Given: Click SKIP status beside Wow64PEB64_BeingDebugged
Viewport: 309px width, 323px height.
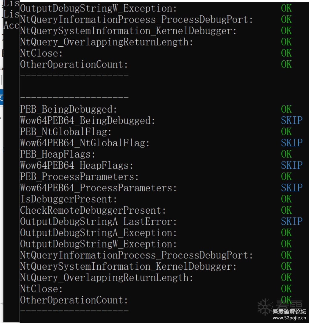Looking at the screenshot, I should click(x=292, y=120).
